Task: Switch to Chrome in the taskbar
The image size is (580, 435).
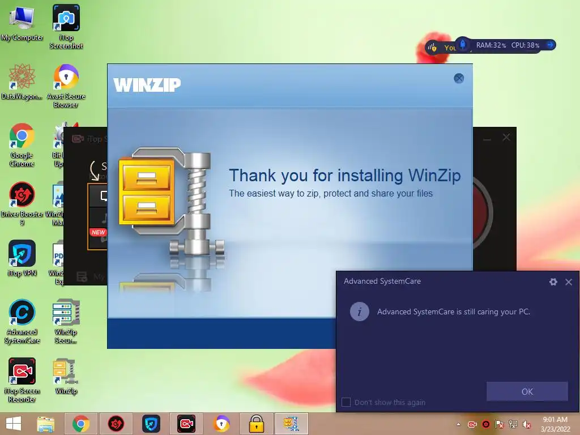Action: (x=80, y=424)
